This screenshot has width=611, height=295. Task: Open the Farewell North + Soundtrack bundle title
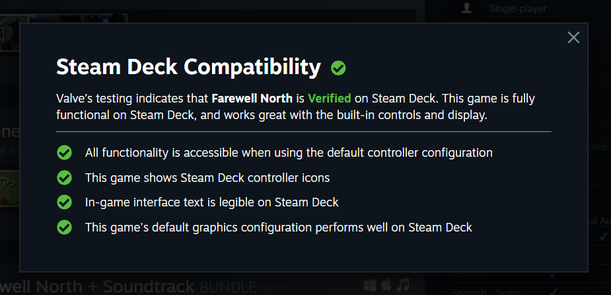point(99,286)
